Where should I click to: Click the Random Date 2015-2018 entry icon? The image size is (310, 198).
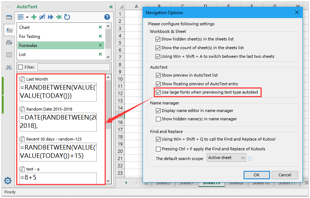point(22,109)
